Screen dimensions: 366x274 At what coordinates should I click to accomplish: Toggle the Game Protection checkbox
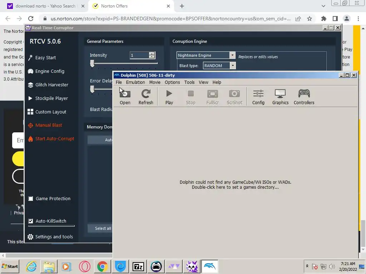(x=31, y=198)
